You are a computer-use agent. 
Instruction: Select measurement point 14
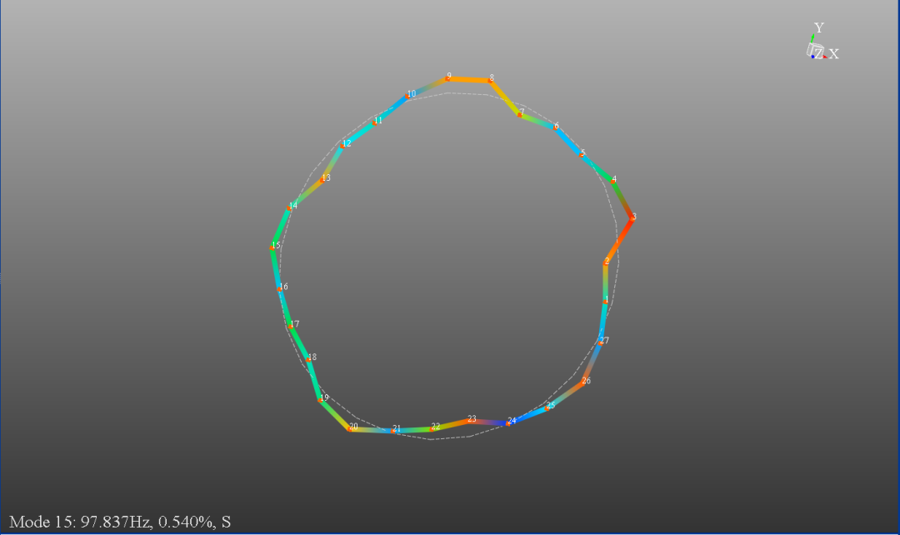coord(291,207)
